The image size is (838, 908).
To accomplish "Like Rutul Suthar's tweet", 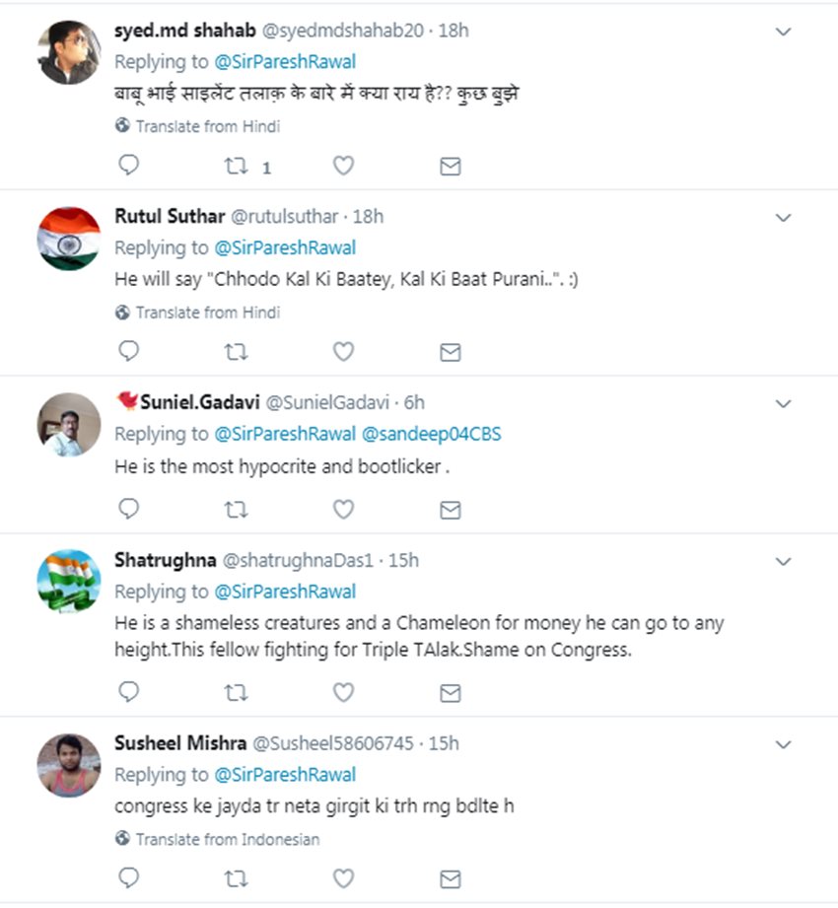I will coord(343,351).
